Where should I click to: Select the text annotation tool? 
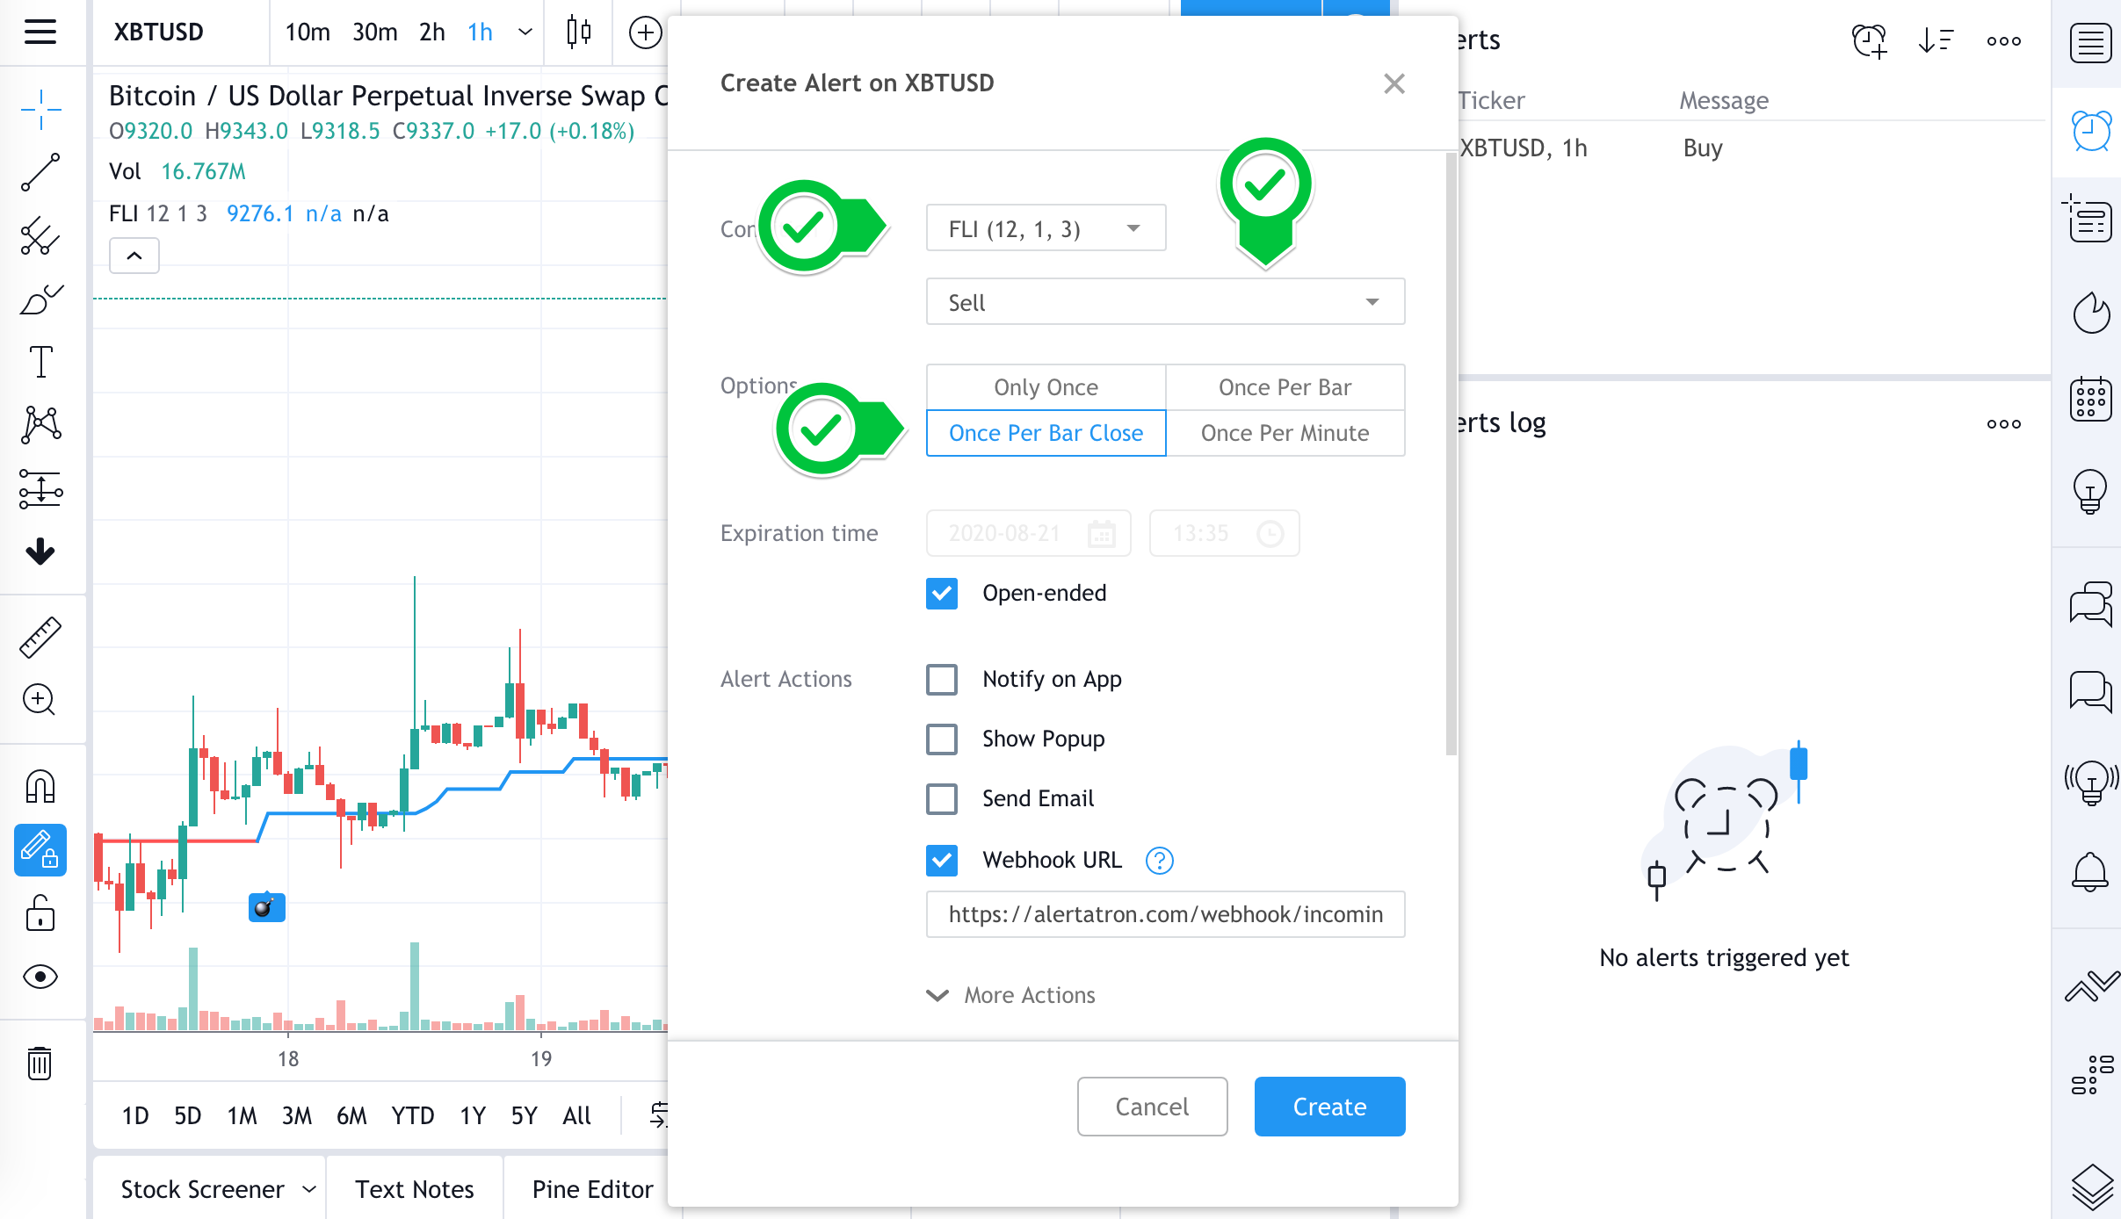[x=40, y=361]
